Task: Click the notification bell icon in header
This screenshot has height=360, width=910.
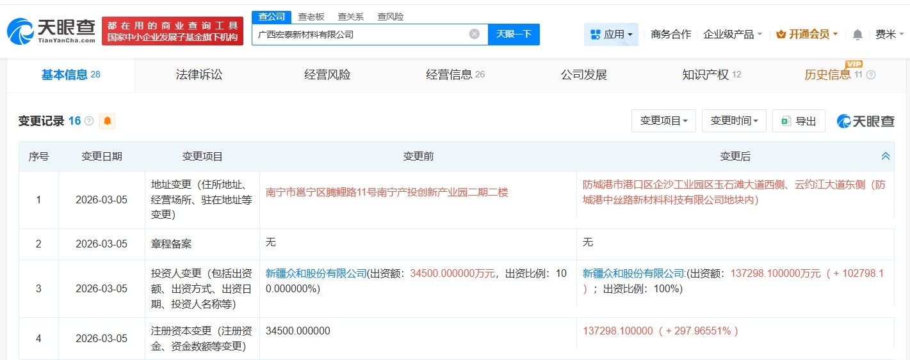Action: (857, 35)
